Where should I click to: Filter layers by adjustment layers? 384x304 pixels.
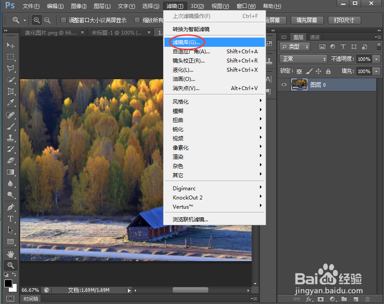[333, 46]
